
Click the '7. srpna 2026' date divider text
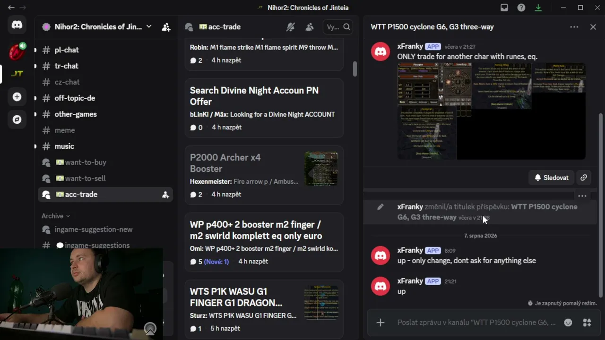481,236
